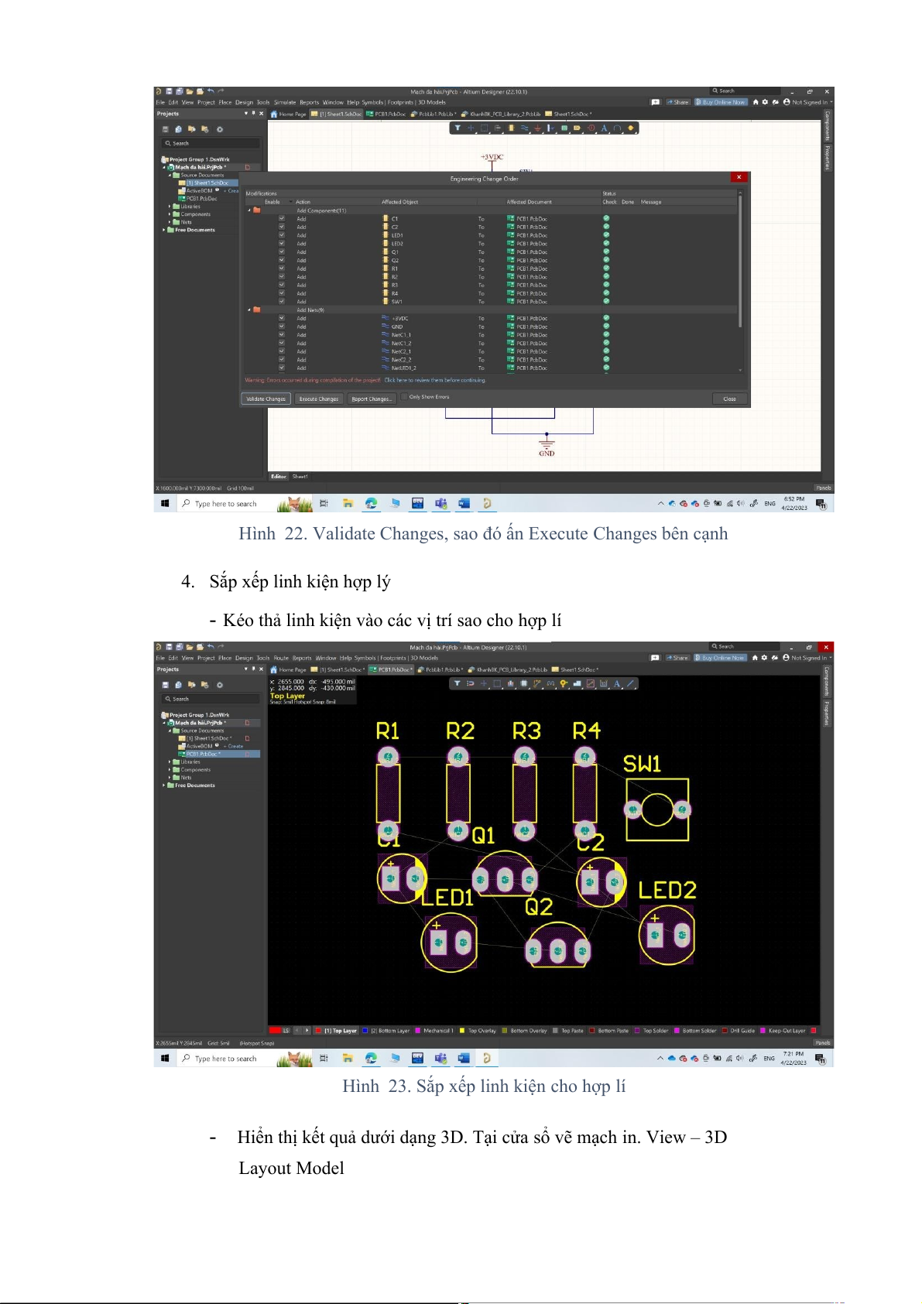Click the review errors link in warning

point(435,381)
